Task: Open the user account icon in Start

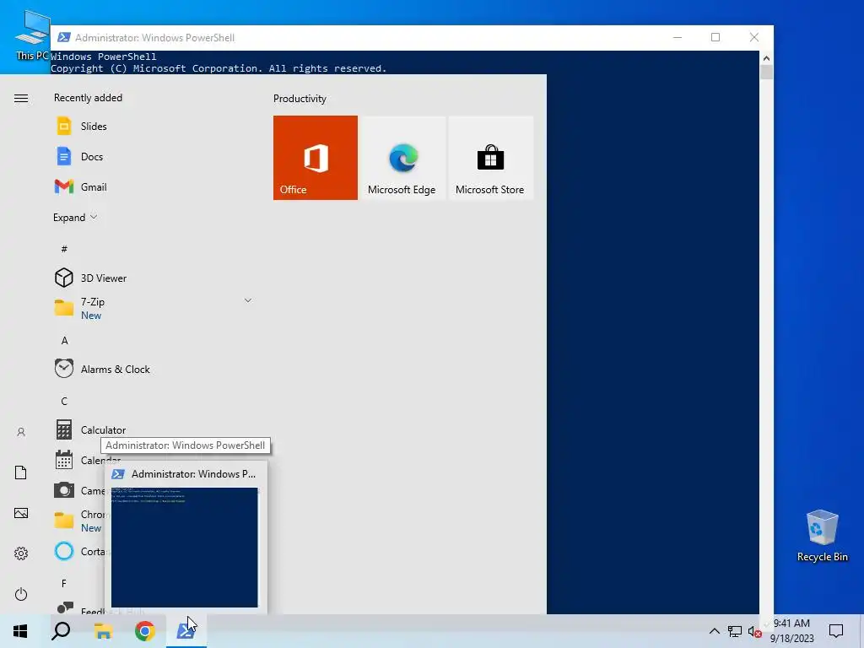Action: 21,432
